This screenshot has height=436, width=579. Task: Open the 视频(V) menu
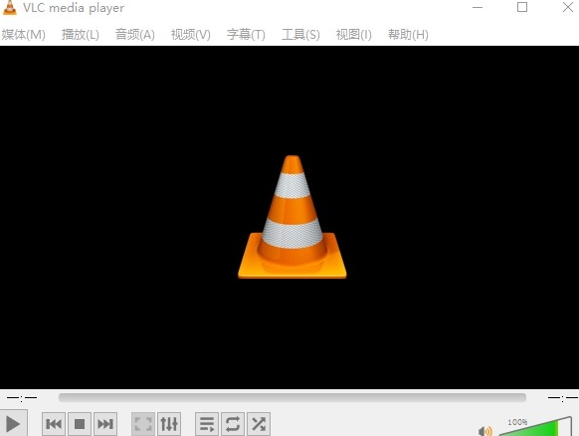191,35
